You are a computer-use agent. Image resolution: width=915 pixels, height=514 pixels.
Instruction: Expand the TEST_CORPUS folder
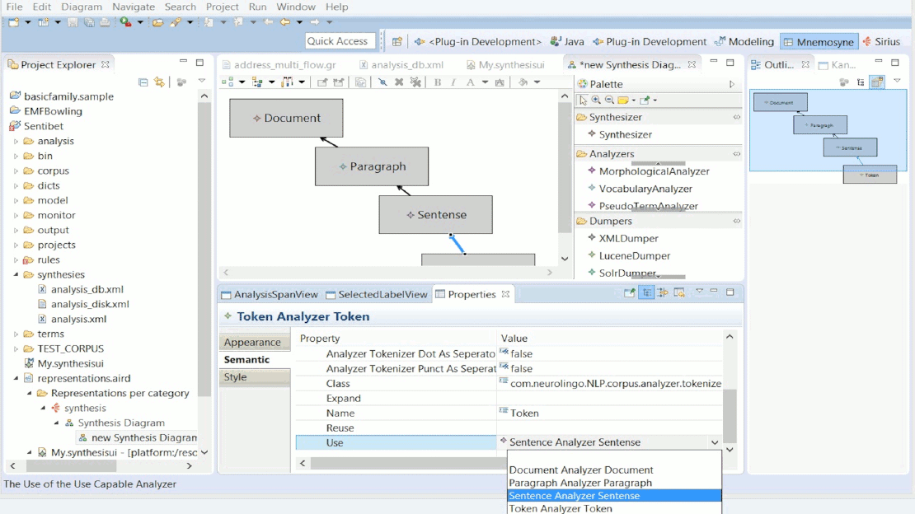coord(16,349)
